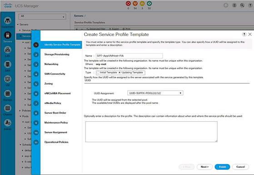Click the Name input field
This screenshot has width=254, height=175.
[129, 56]
